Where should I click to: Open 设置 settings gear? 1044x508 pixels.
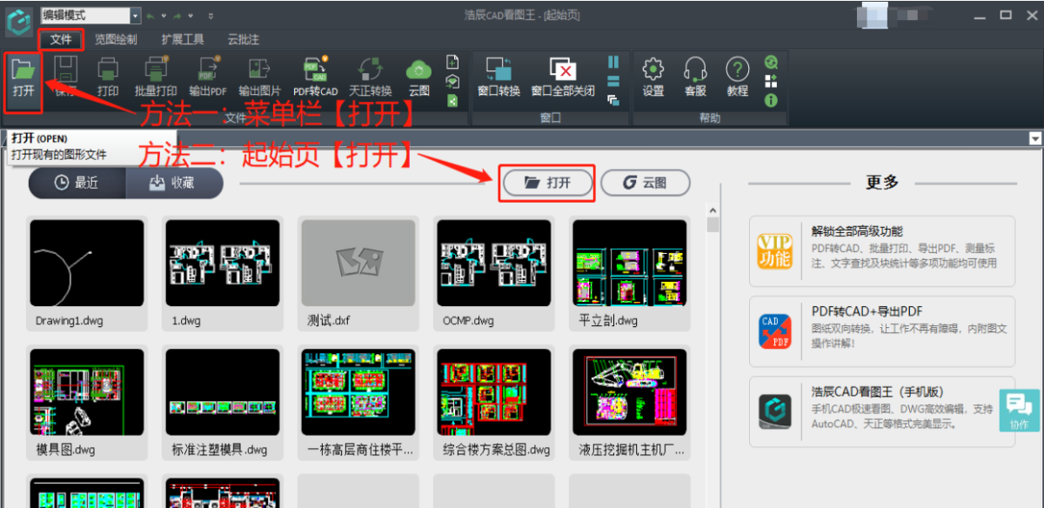click(x=653, y=77)
